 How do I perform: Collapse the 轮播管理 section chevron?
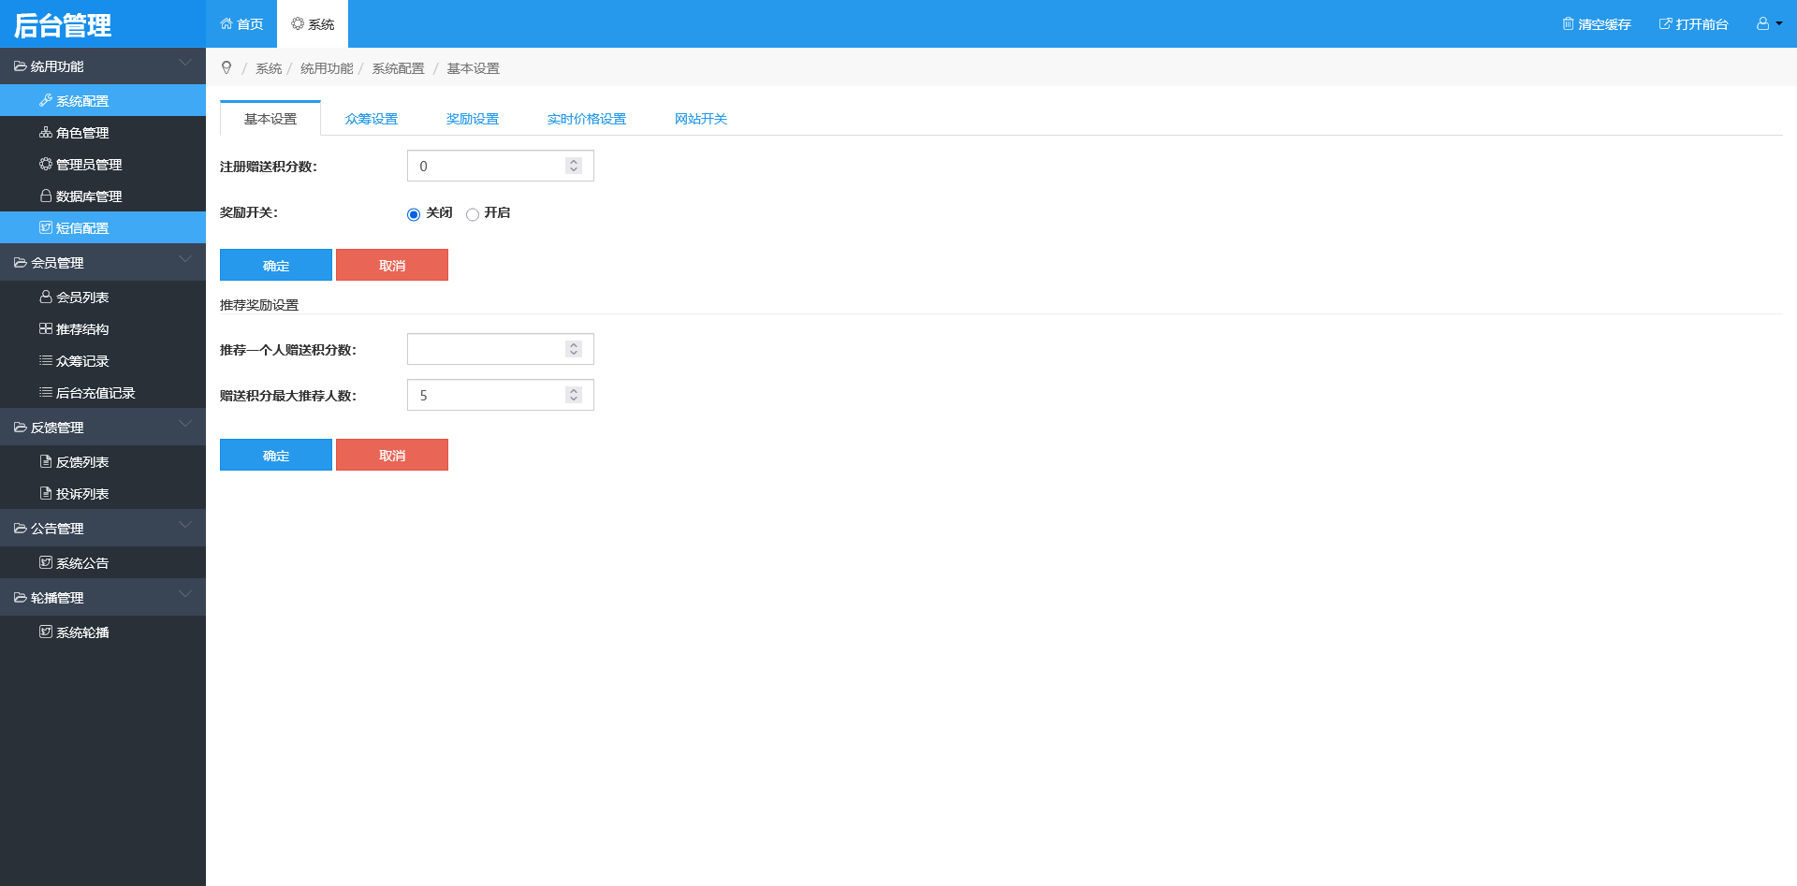tap(185, 595)
